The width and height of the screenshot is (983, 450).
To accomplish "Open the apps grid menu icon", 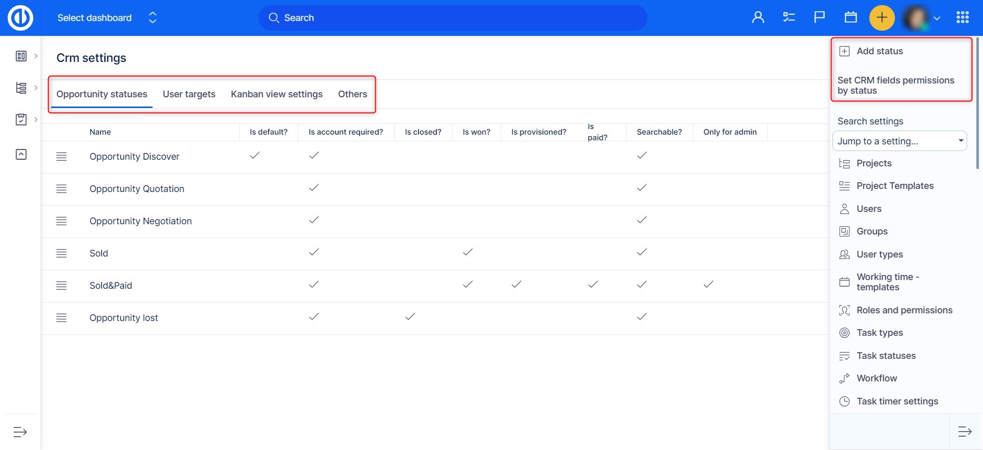I will tap(962, 18).
